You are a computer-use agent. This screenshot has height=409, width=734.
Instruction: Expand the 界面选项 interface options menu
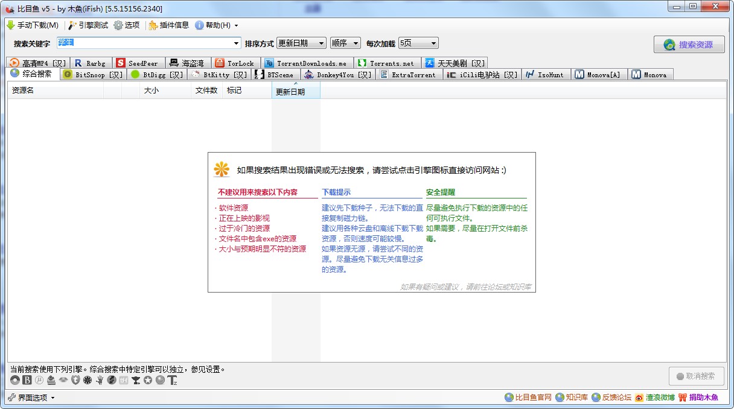31,398
